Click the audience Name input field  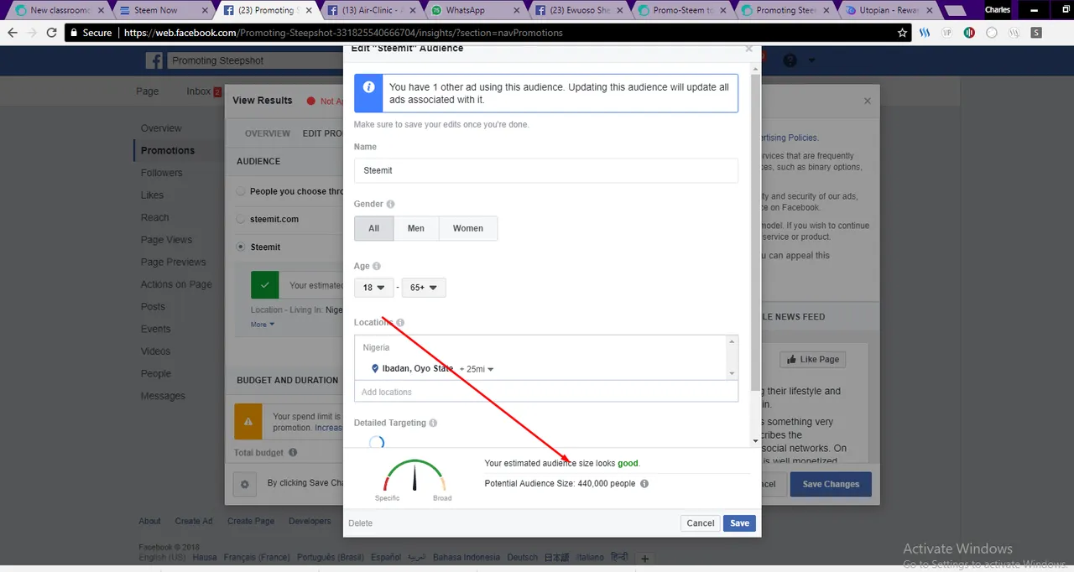(546, 170)
